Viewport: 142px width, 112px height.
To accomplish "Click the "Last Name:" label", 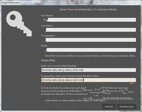I will pyautogui.click(x=47, y=26).
